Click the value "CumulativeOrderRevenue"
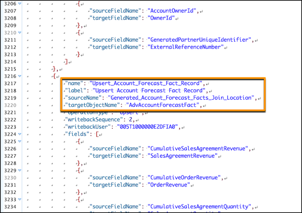The width and height of the screenshot is (302, 213). click(x=184, y=178)
